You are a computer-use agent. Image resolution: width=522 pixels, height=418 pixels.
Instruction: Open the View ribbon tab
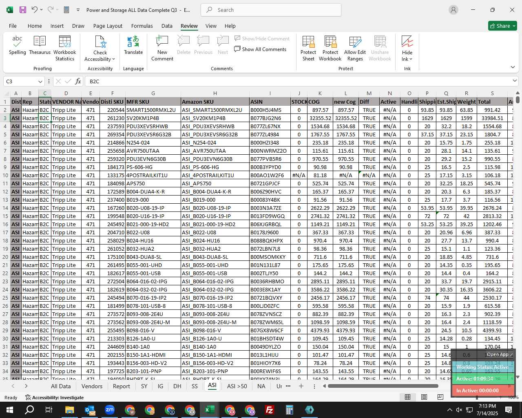[211, 26]
